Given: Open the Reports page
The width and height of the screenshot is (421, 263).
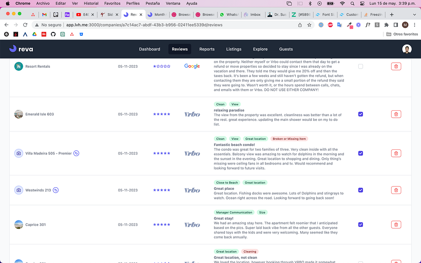Looking at the screenshot, I should [207, 49].
